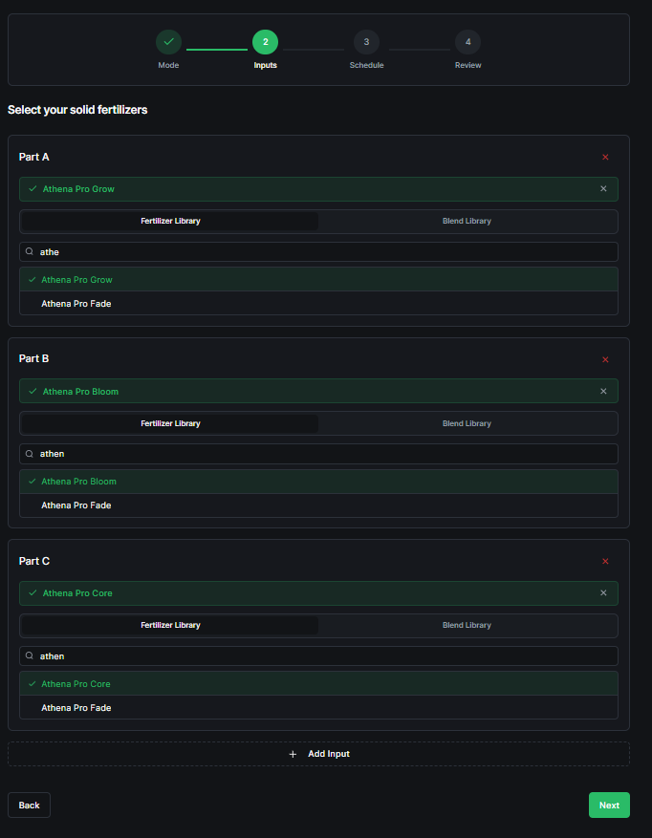Click the Part C fertilizer search box
The height and width of the screenshot is (838, 652).
coord(318,656)
